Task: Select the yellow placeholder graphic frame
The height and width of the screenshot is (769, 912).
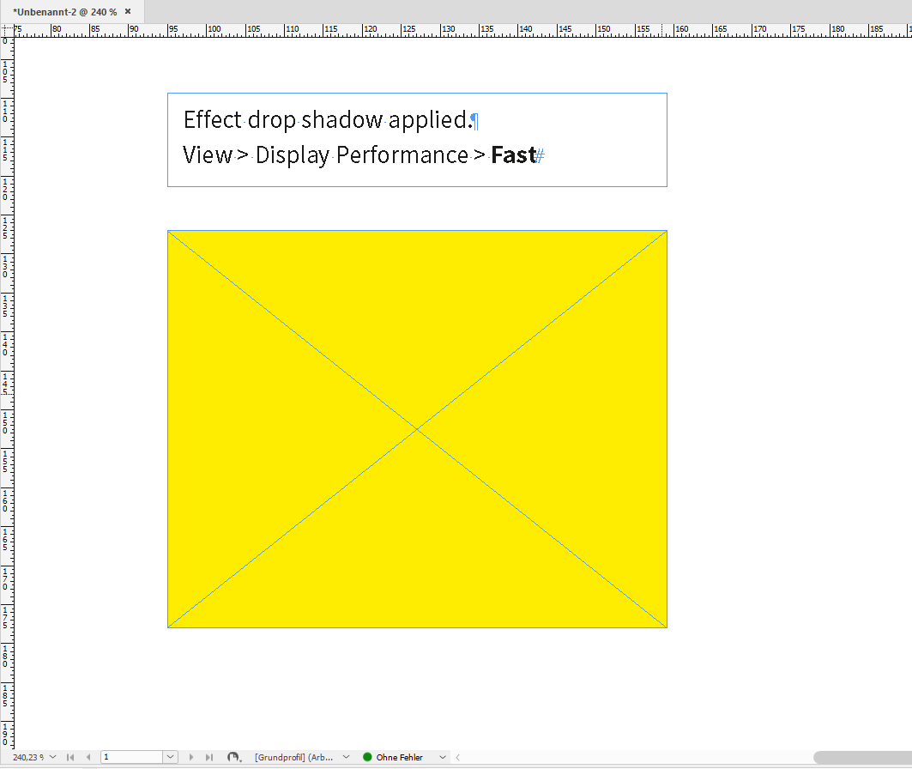Action: (416, 429)
